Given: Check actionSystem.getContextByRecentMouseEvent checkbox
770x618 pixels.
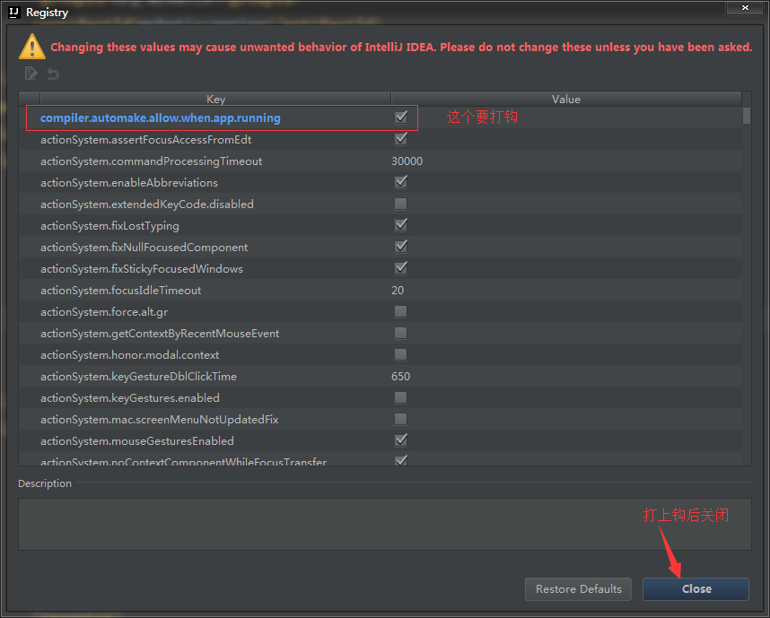Looking at the screenshot, I should (x=401, y=333).
